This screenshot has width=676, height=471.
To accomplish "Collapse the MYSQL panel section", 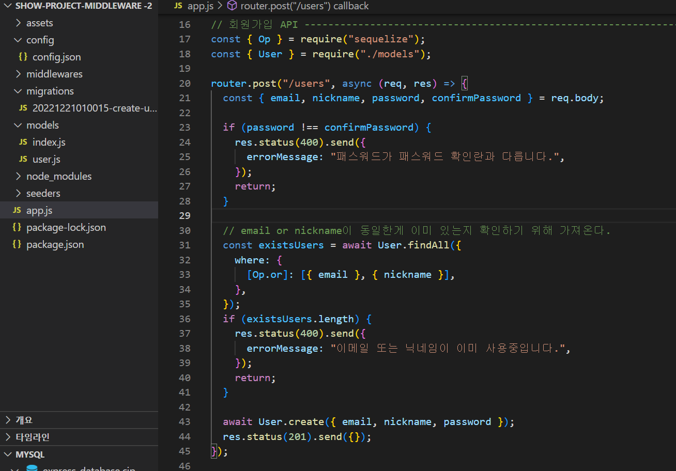I will (x=79, y=454).
